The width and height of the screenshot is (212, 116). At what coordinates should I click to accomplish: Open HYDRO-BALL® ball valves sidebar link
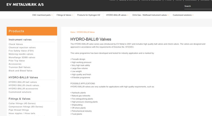click(23, 82)
